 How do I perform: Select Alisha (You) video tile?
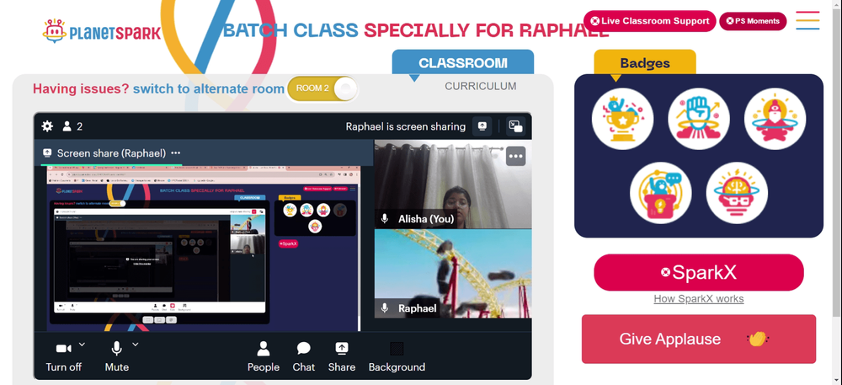[x=453, y=184]
